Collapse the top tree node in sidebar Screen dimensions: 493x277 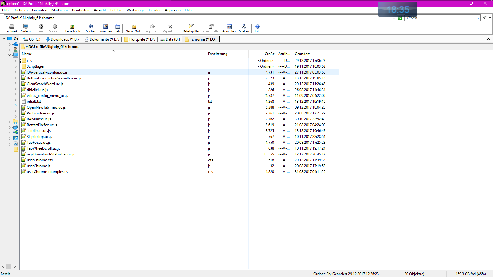(4, 39)
